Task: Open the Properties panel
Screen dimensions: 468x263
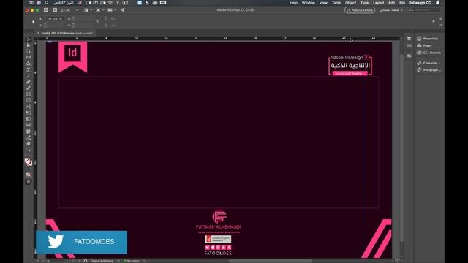Action: (428, 39)
